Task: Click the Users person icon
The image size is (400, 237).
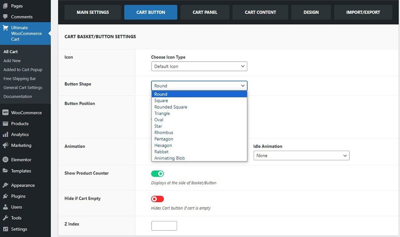Action: (5, 207)
